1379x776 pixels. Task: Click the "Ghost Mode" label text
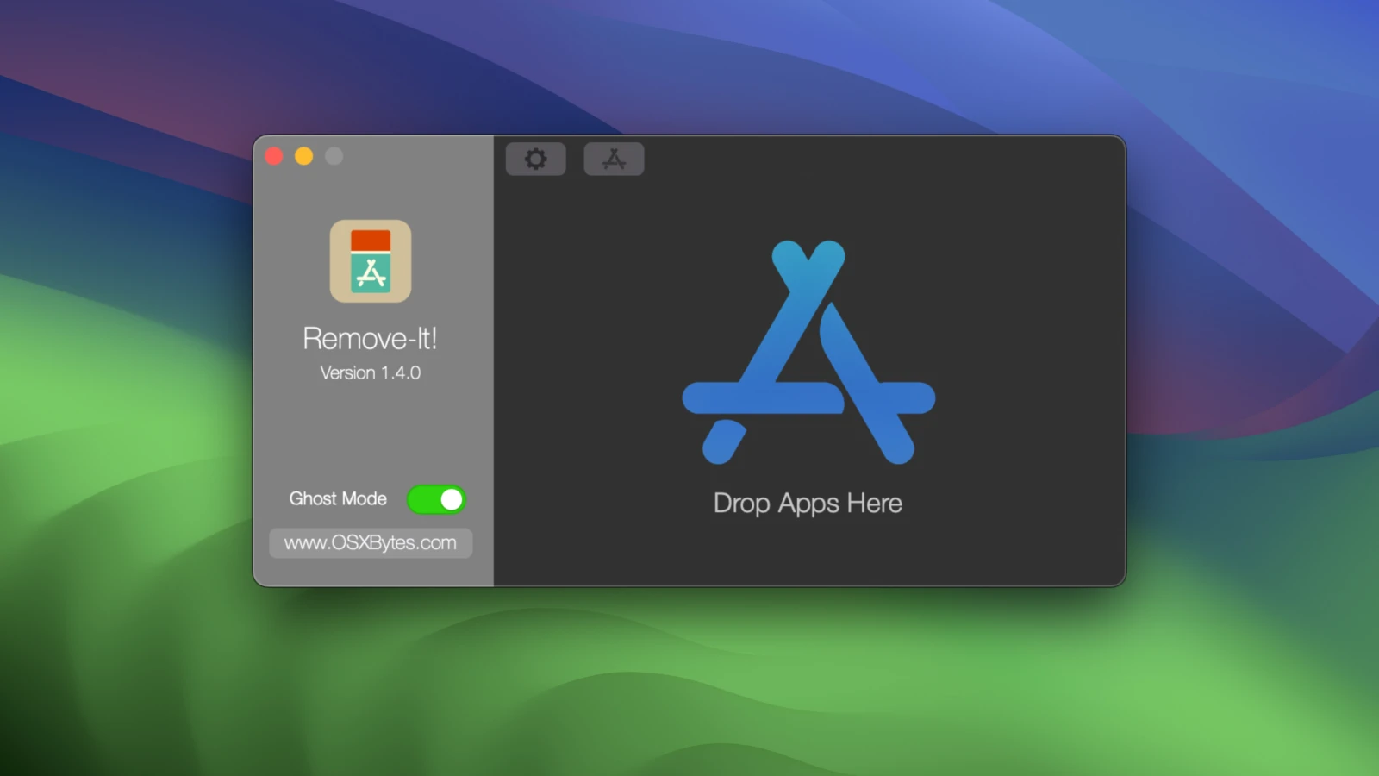pos(338,499)
